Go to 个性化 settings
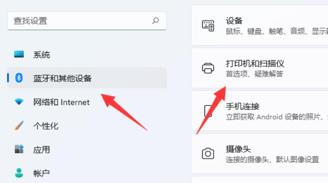Viewport: 328px width, 183px height. 87,126
